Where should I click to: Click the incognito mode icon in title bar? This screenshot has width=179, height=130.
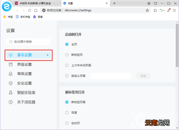pyautogui.click(x=149, y=3)
